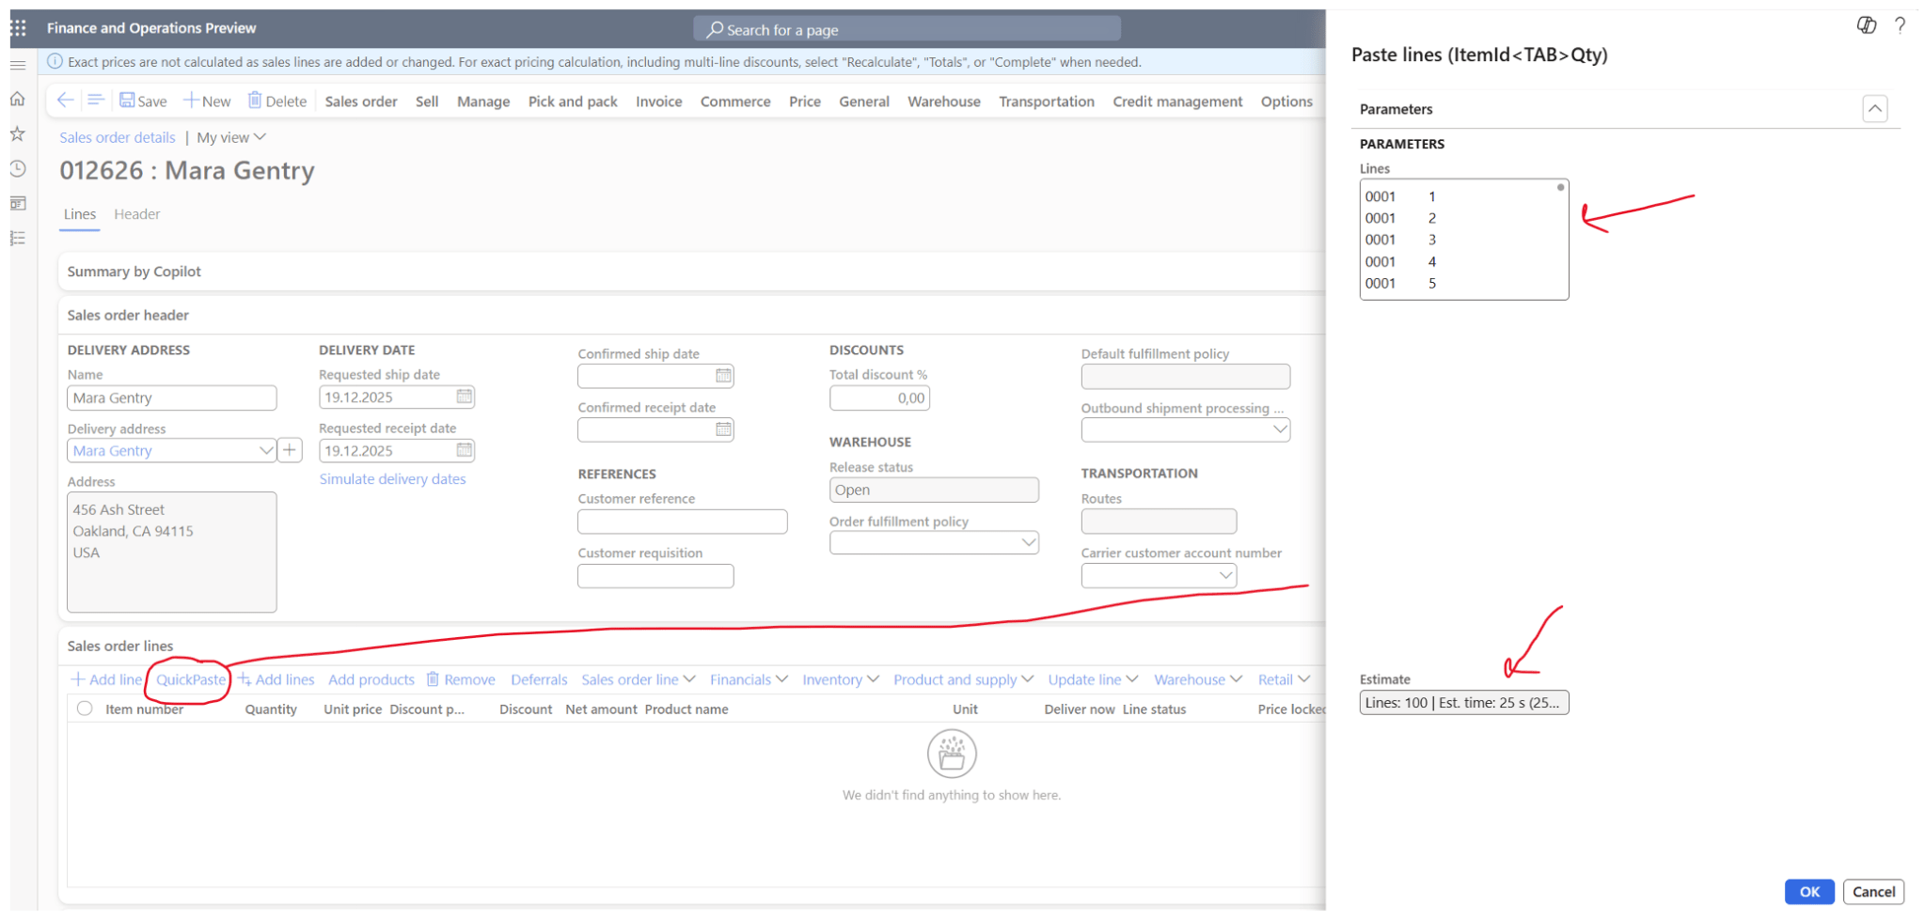The width and height of the screenshot is (1925, 919).
Task: Click the plus icon beside Delivery address
Action: click(290, 451)
